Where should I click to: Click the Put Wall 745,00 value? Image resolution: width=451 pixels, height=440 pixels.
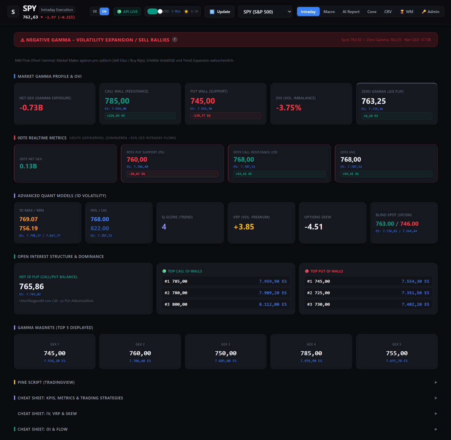(x=203, y=101)
